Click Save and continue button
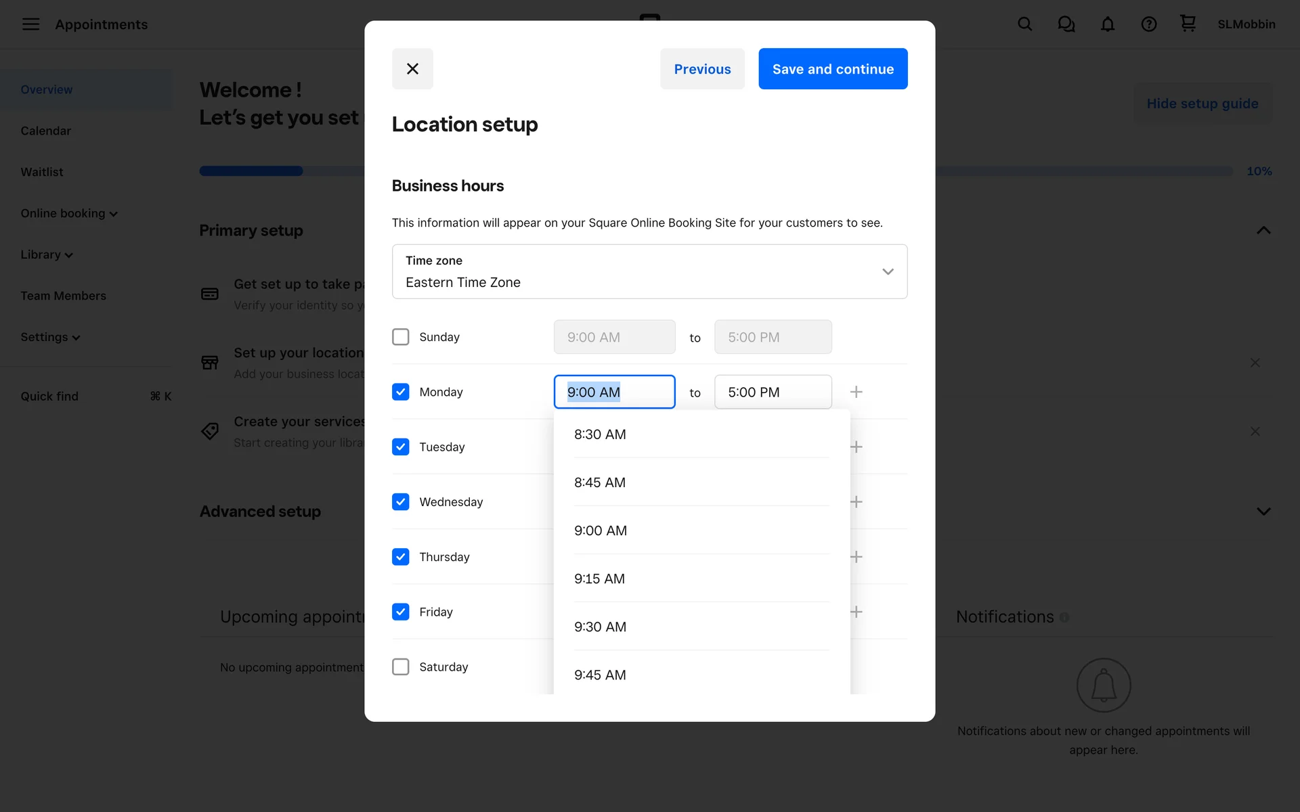1300x812 pixels. (x=832, y=68)
